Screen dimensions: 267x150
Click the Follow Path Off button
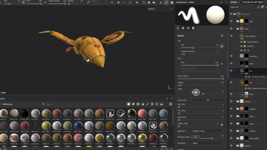coord(208,100)
